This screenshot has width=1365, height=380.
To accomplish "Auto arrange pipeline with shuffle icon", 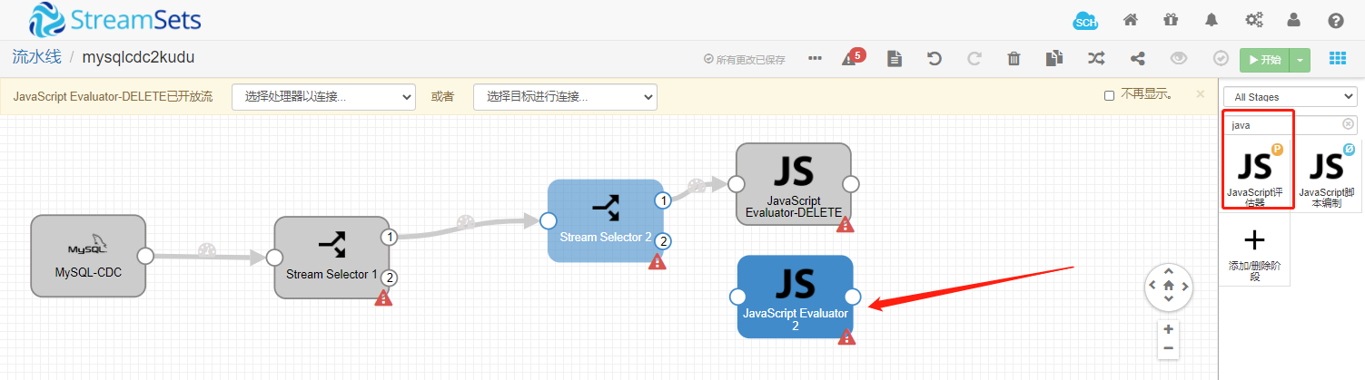I will pyautogui.click(x=1096, y=59).
